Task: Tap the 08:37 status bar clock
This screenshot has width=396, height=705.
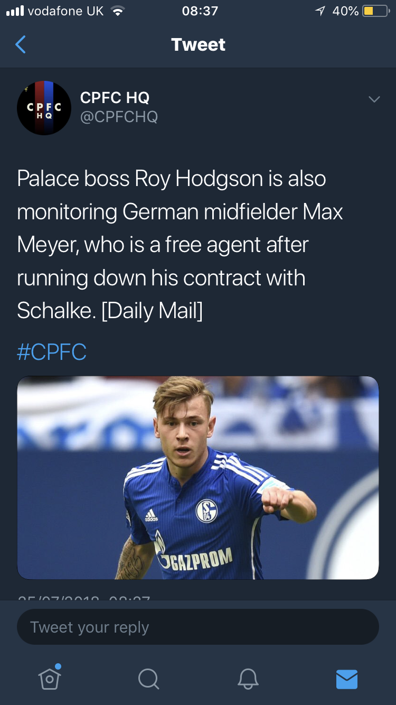Action: point(200,11)
